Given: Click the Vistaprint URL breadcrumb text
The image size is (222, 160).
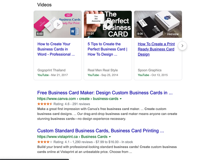Looking at the screenshot, I should point(72,137).
